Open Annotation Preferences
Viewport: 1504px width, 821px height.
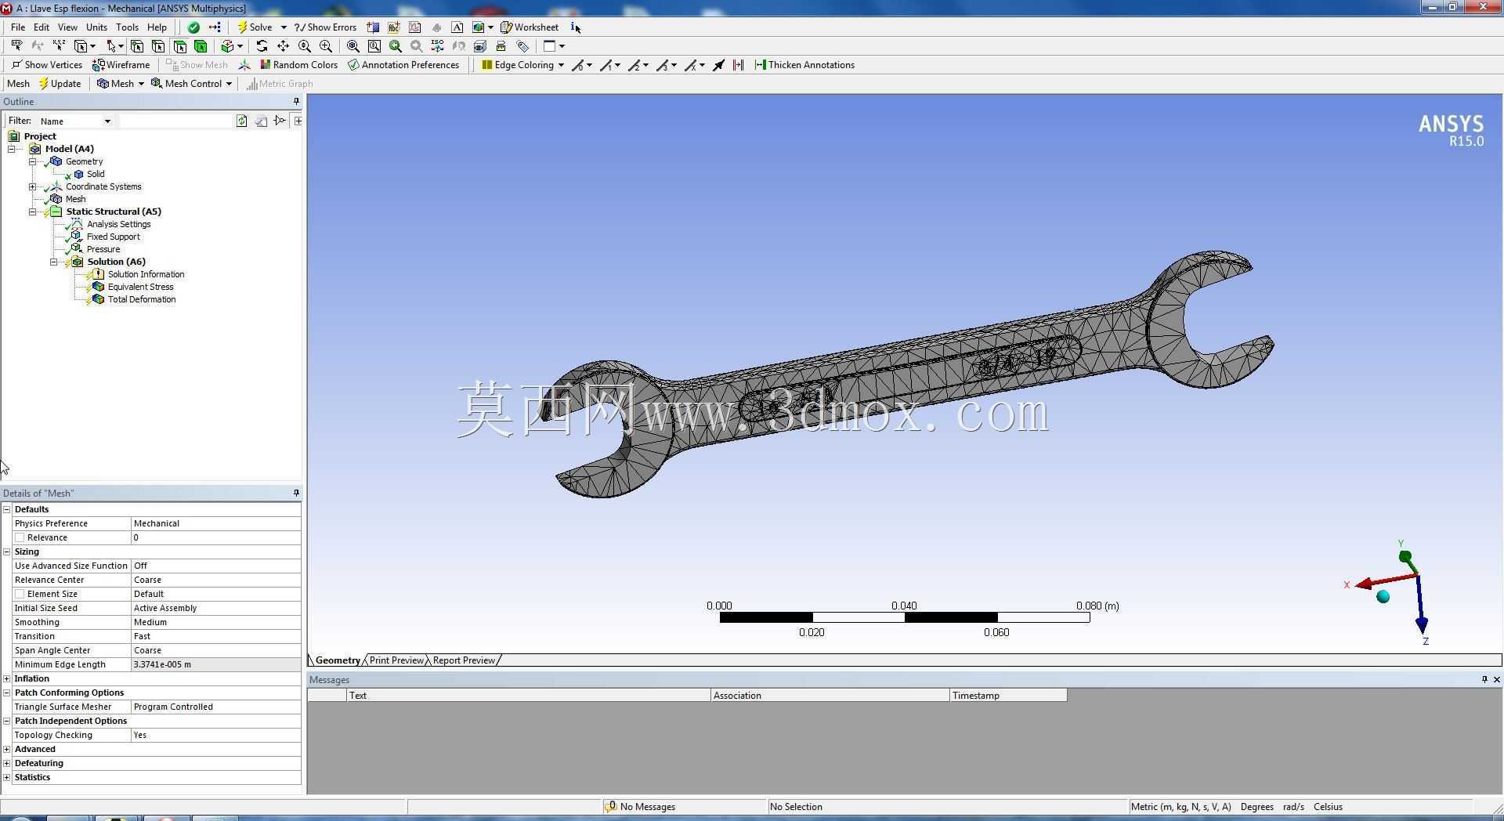point(403,65)
